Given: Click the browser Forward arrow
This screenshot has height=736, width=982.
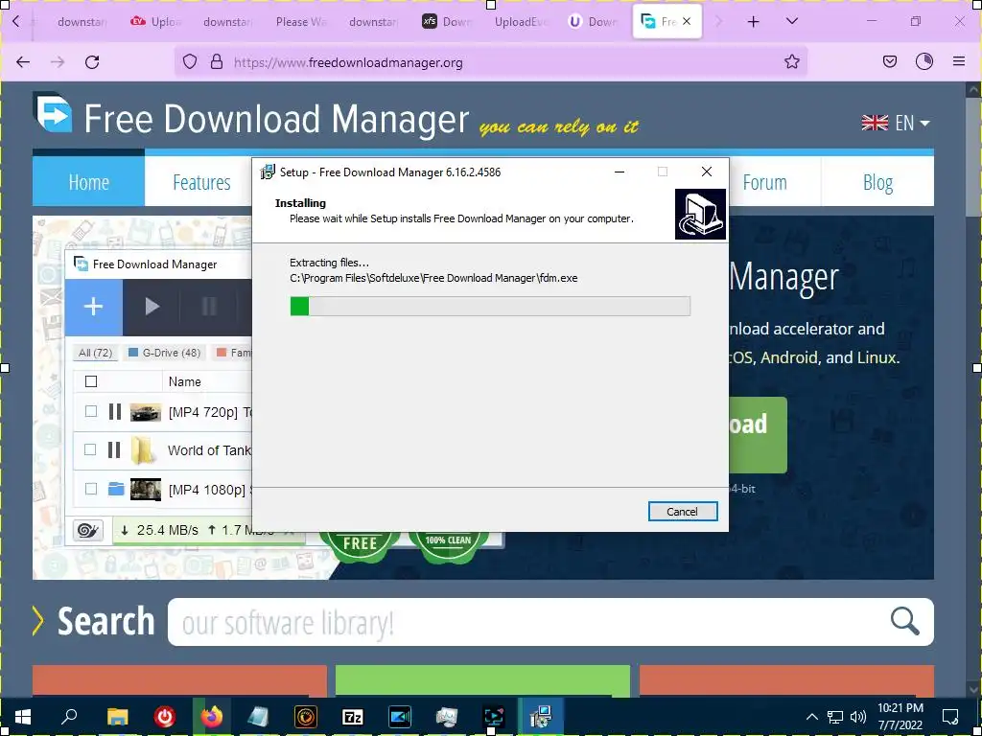Looking at the screenshot, I should 58,62.
